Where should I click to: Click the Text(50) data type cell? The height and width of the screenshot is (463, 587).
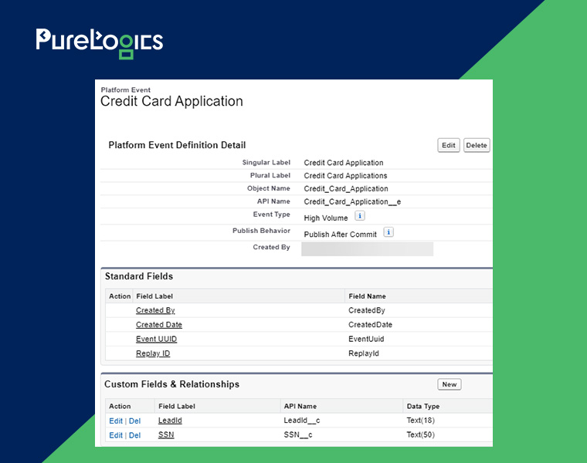[x=420, y=434]
